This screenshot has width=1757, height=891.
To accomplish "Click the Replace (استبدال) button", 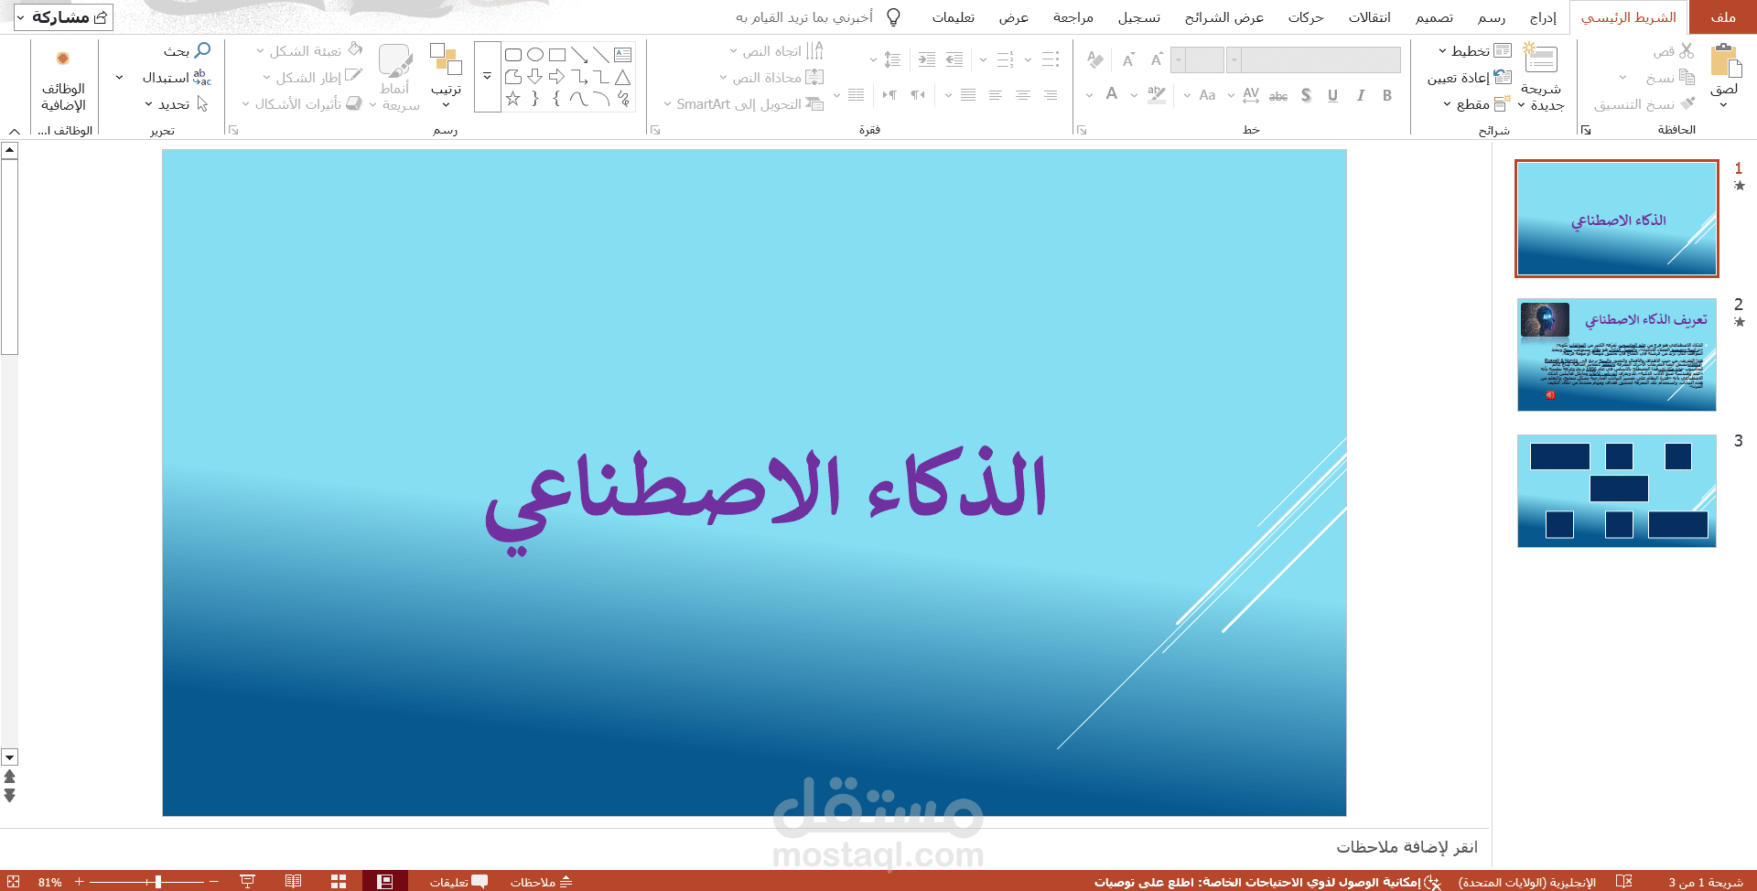I will click(x=177, y=78).
